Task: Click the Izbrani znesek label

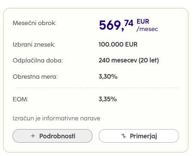Action: (34, 44)
